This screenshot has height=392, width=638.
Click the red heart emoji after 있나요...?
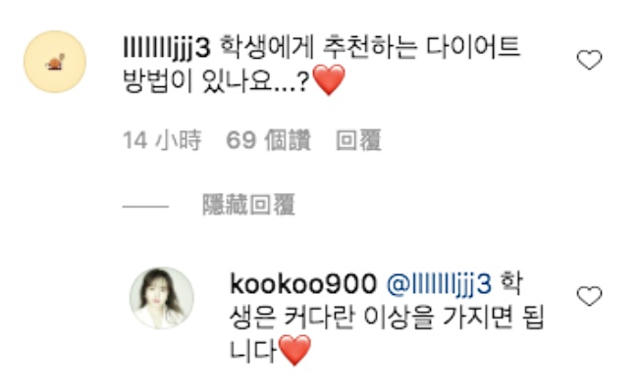pyautogui.click(x=329, y=80)
